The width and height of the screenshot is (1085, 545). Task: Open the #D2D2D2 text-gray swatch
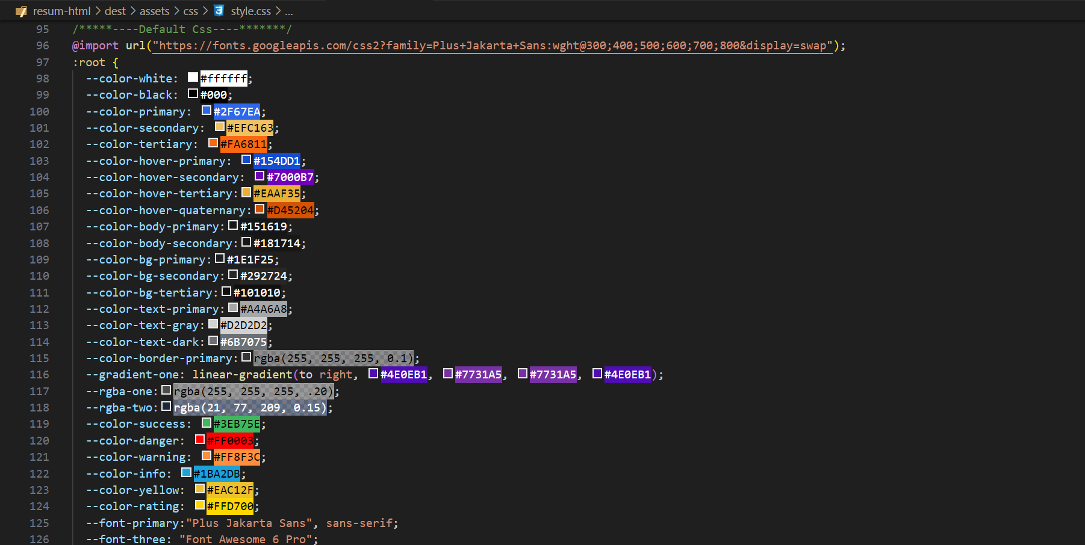tap(213, 324)
